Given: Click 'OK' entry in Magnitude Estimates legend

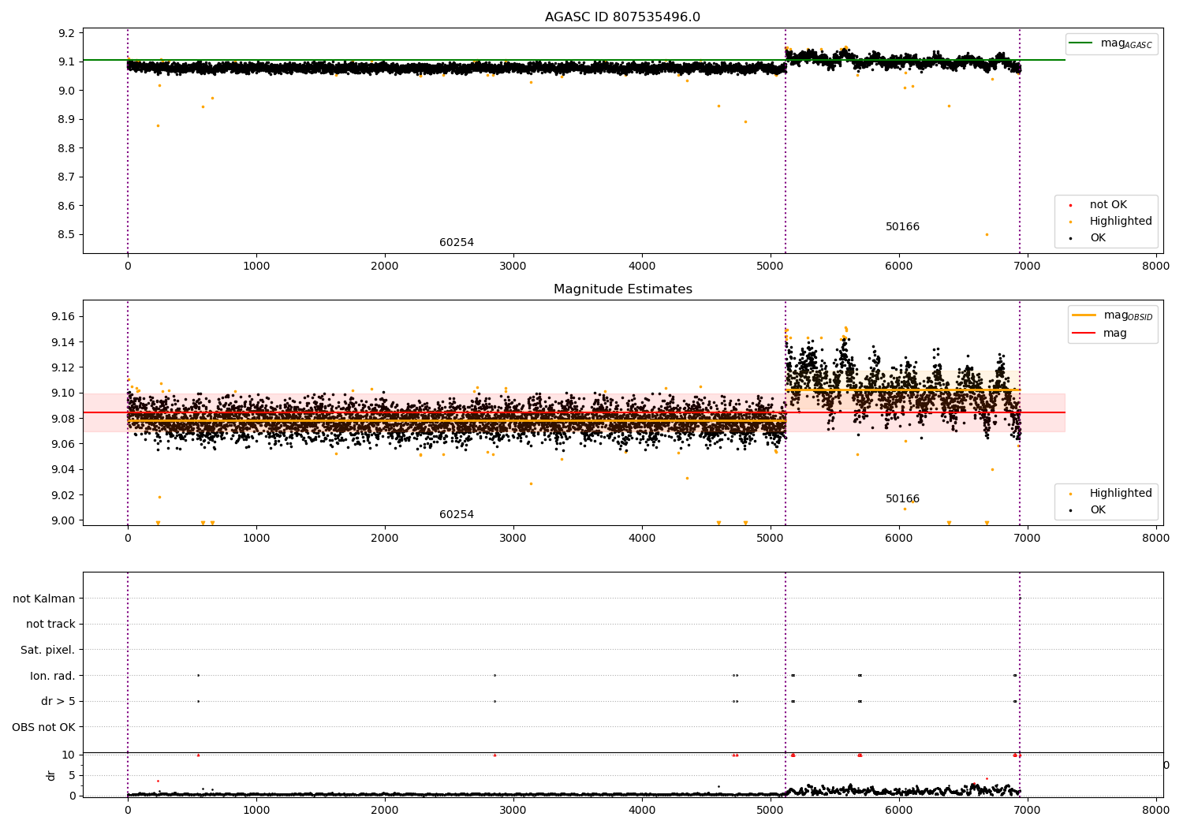Looking at the screenshot, I should (x=1097, y=510).
